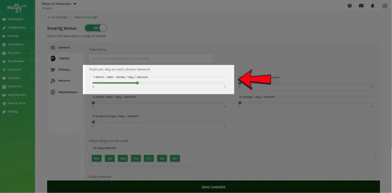Click the Task Name input field

tap(150, 58)
